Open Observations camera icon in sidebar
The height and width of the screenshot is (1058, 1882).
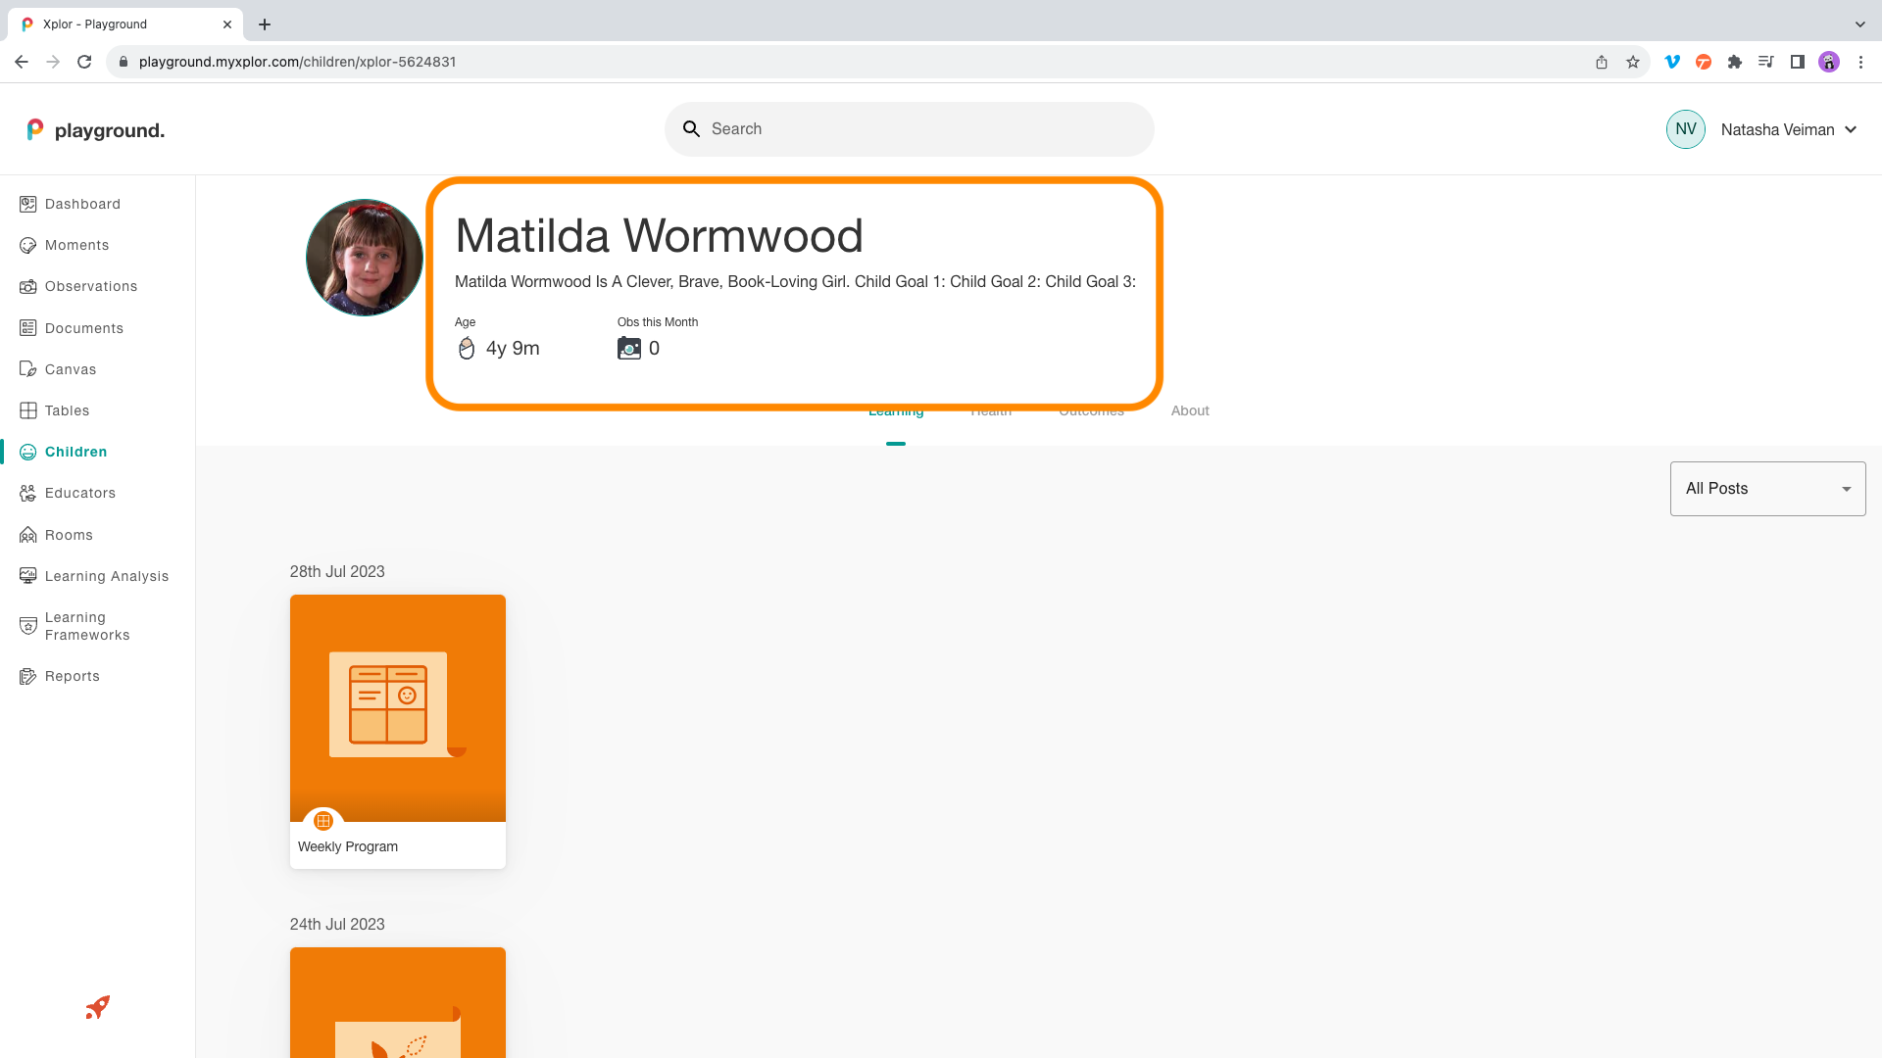(x=28, y=287)
